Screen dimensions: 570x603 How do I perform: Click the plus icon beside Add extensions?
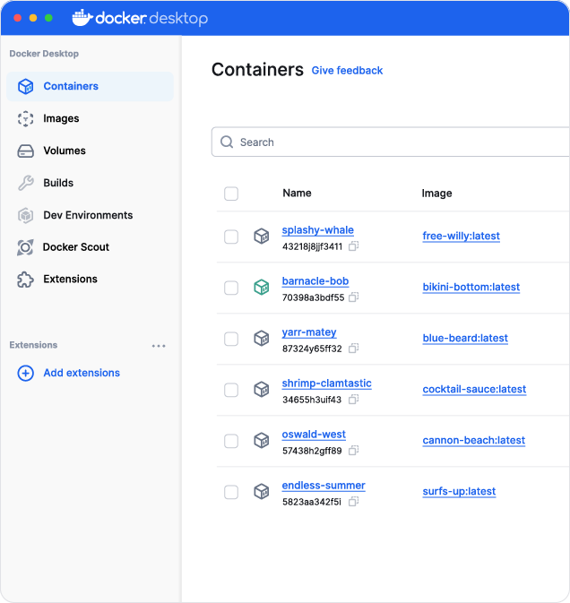click(x=26, y=373)
